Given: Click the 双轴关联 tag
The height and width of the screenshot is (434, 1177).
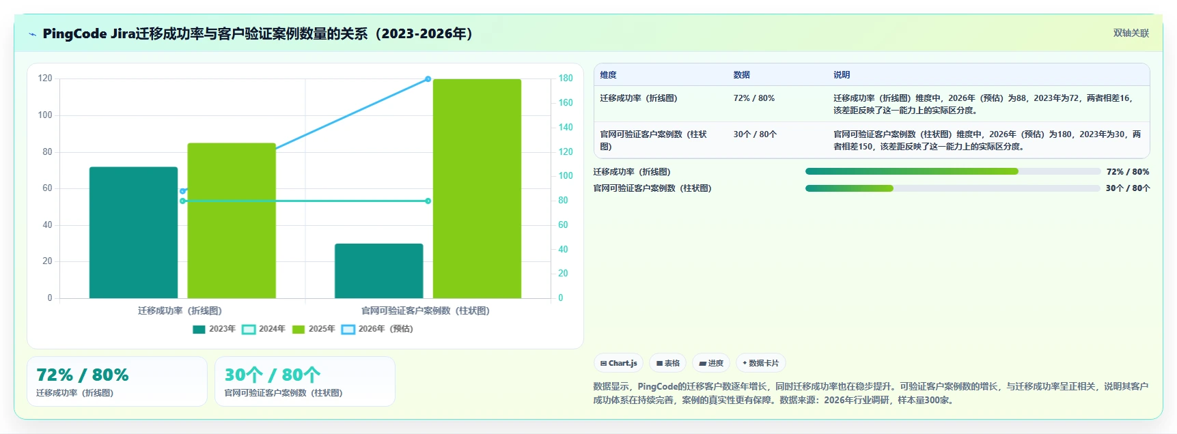Looking at the screenshot, I should (x=1131, y=33).
